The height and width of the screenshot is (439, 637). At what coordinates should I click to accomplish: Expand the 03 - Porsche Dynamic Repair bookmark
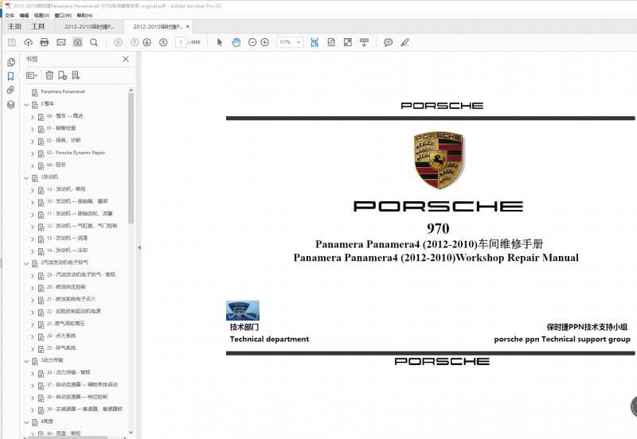click(x=33, y=153)
